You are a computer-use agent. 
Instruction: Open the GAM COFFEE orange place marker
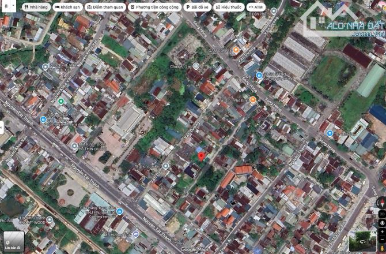click(236, 51)
